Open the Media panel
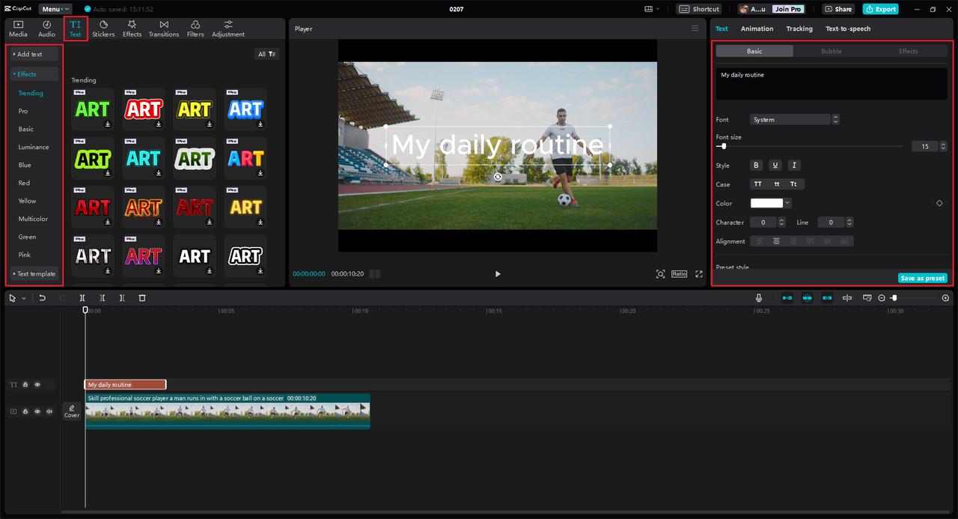 [x=18, y=28]
